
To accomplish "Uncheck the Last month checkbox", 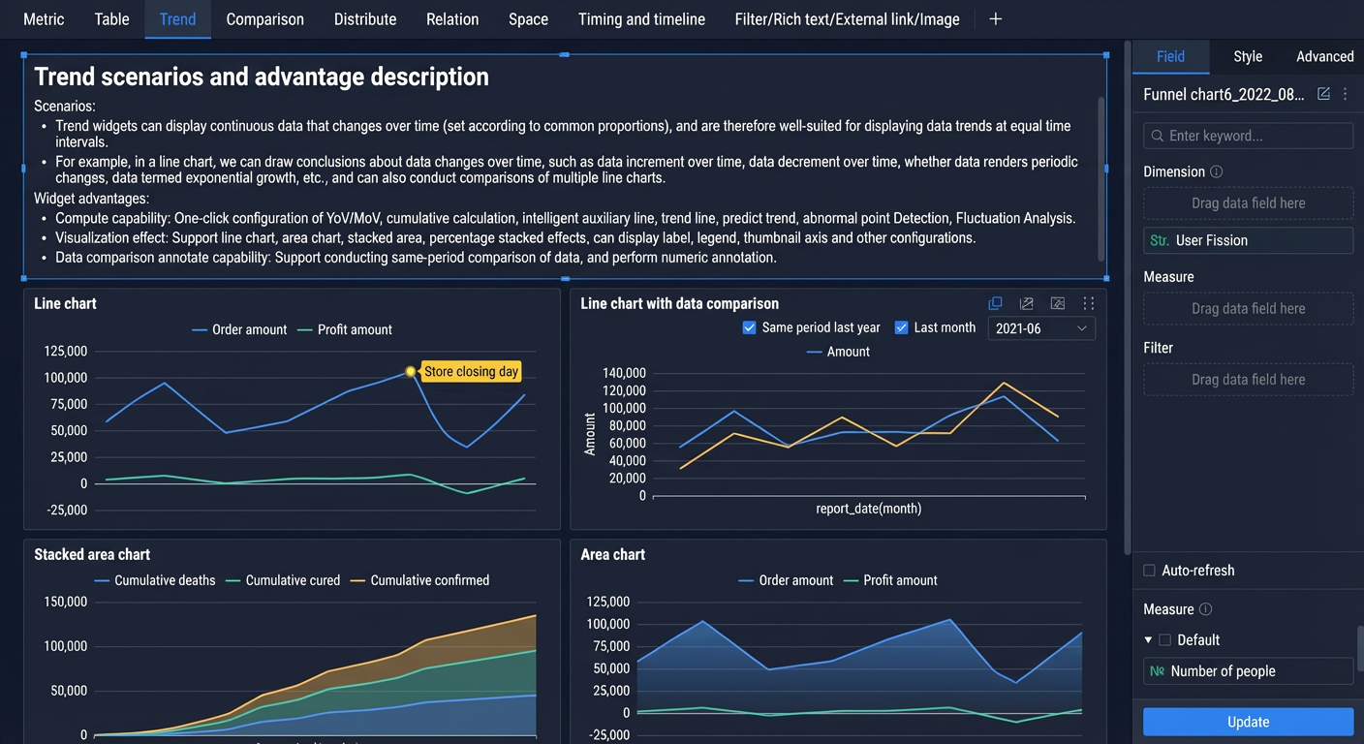I will [901, 327].
